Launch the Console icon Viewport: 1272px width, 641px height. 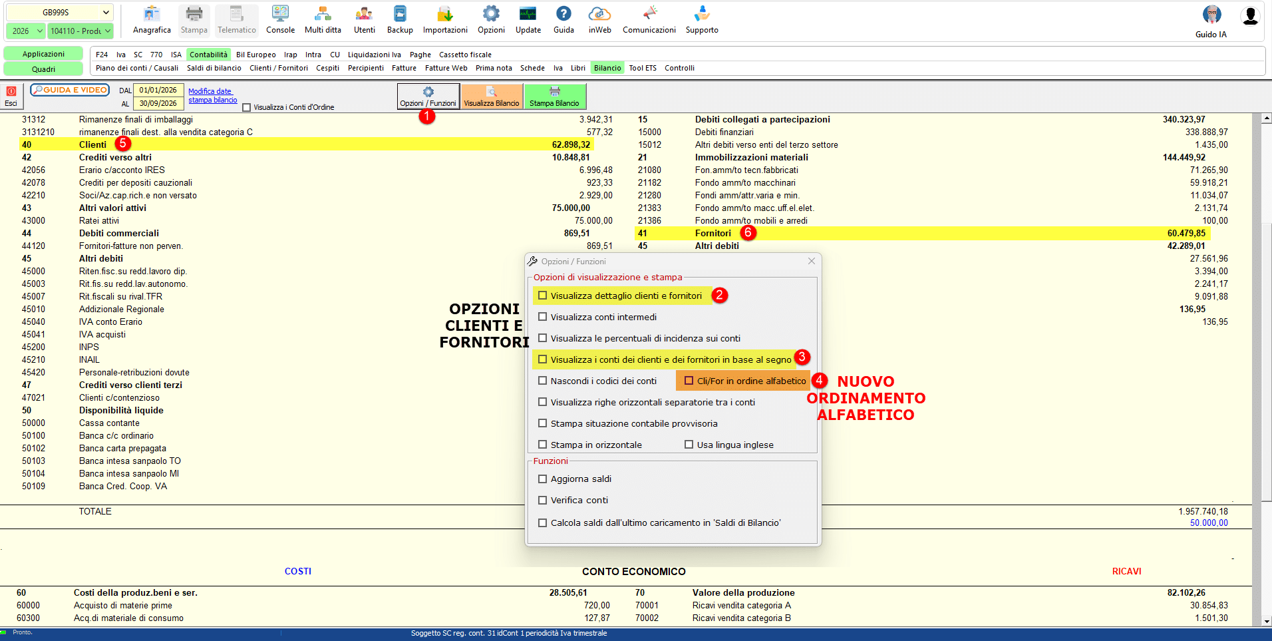tap(280, 20)
